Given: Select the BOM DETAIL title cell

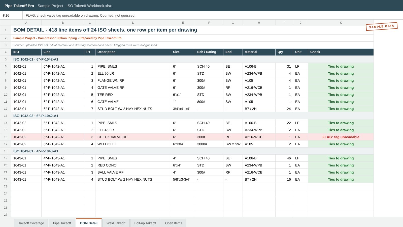Looking at the screenshot, I should click(x=192, y=30).
